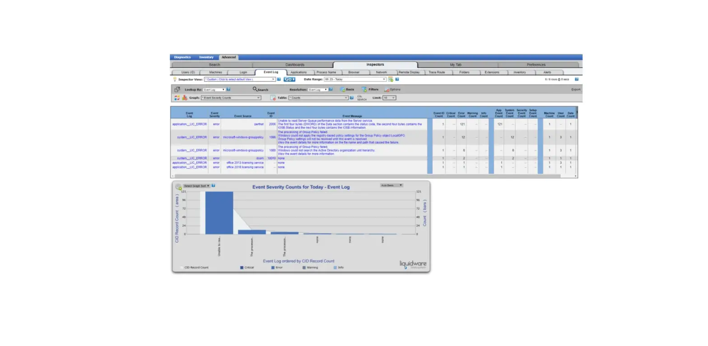Select the Trace Route inspector tab
The image size is (708, 346).
pyautogui.click(x=437, y=72)
